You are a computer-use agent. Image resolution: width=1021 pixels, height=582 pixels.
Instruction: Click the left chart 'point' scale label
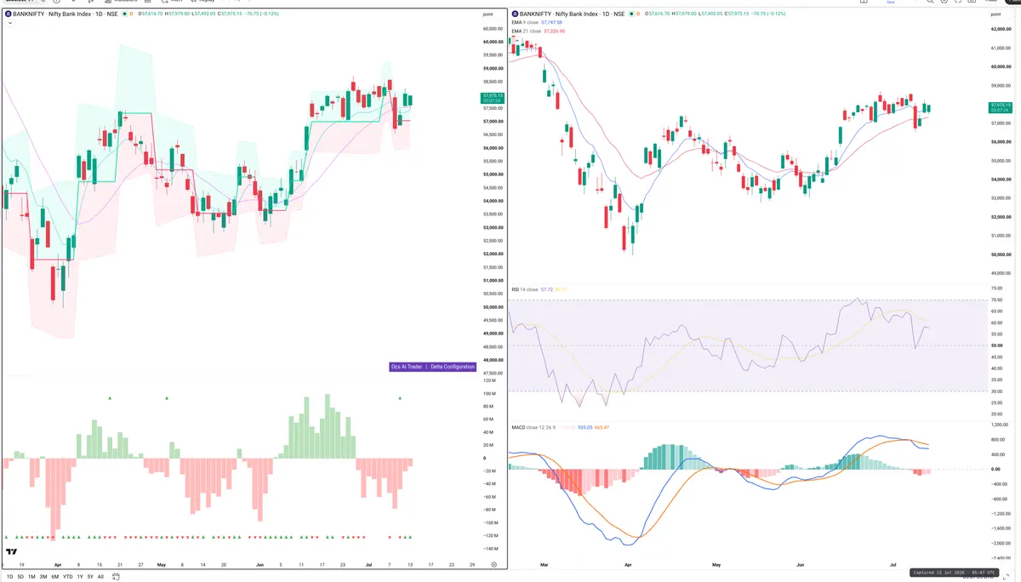click(x=488, y=14)
